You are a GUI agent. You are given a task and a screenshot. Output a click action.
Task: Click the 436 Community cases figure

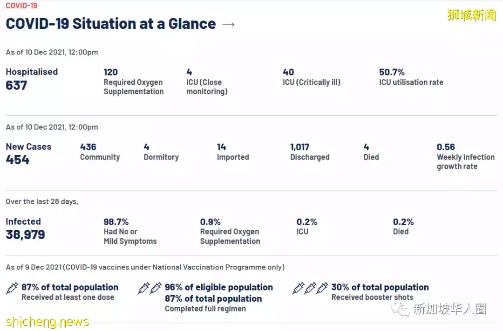(x=88, y=147)
